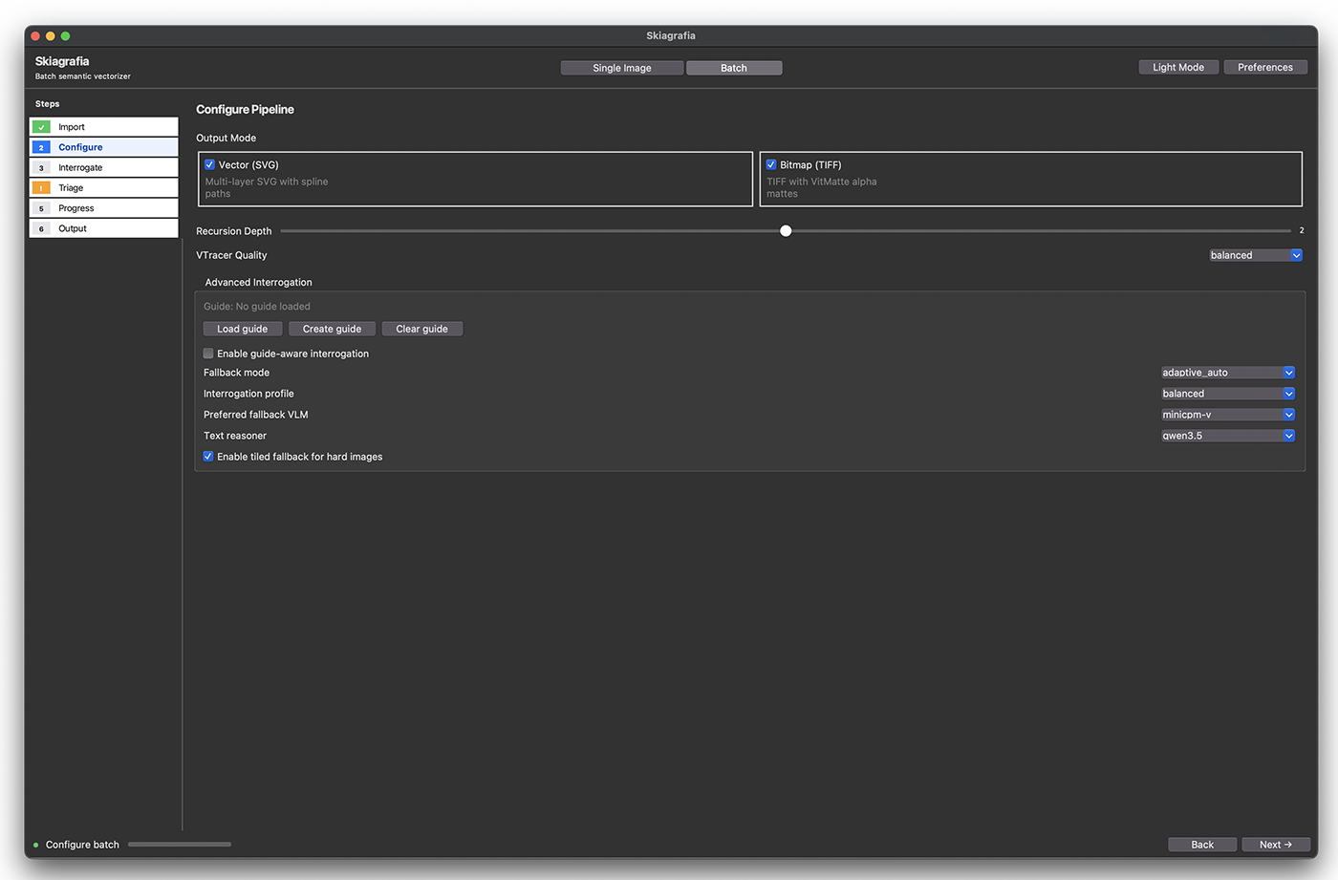This screenshot has height=880, width=1338.
Task: Click the green checkmark on the Import step
Action: click(41, 126)
